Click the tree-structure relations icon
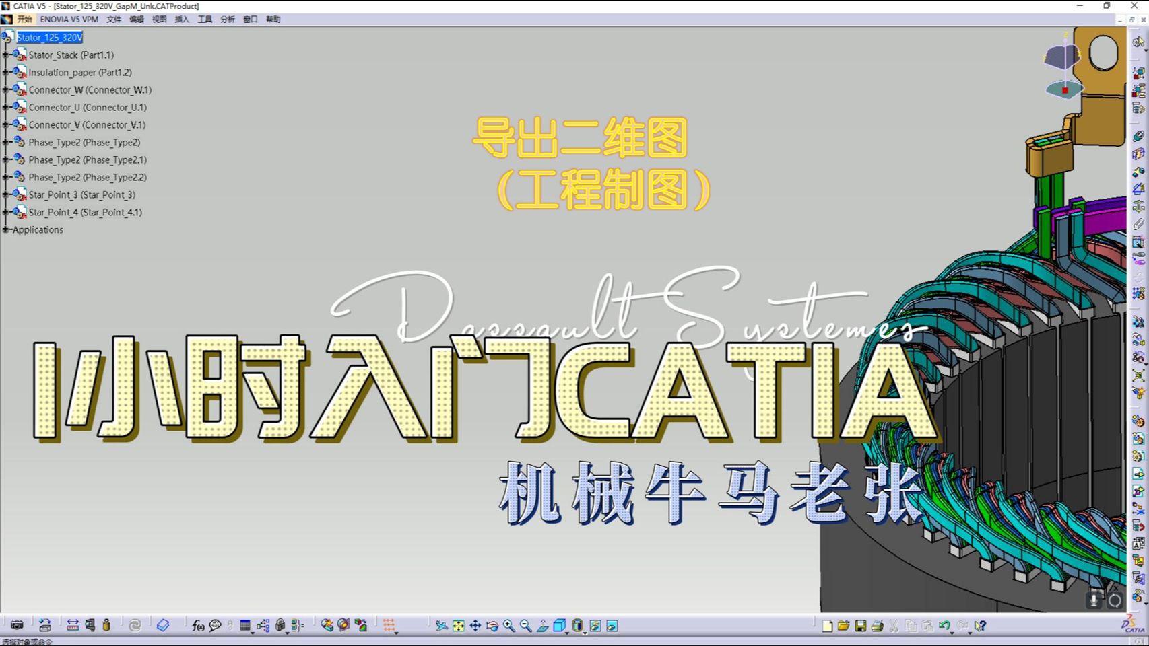1149x646 pixels. (x=263, y=625)
